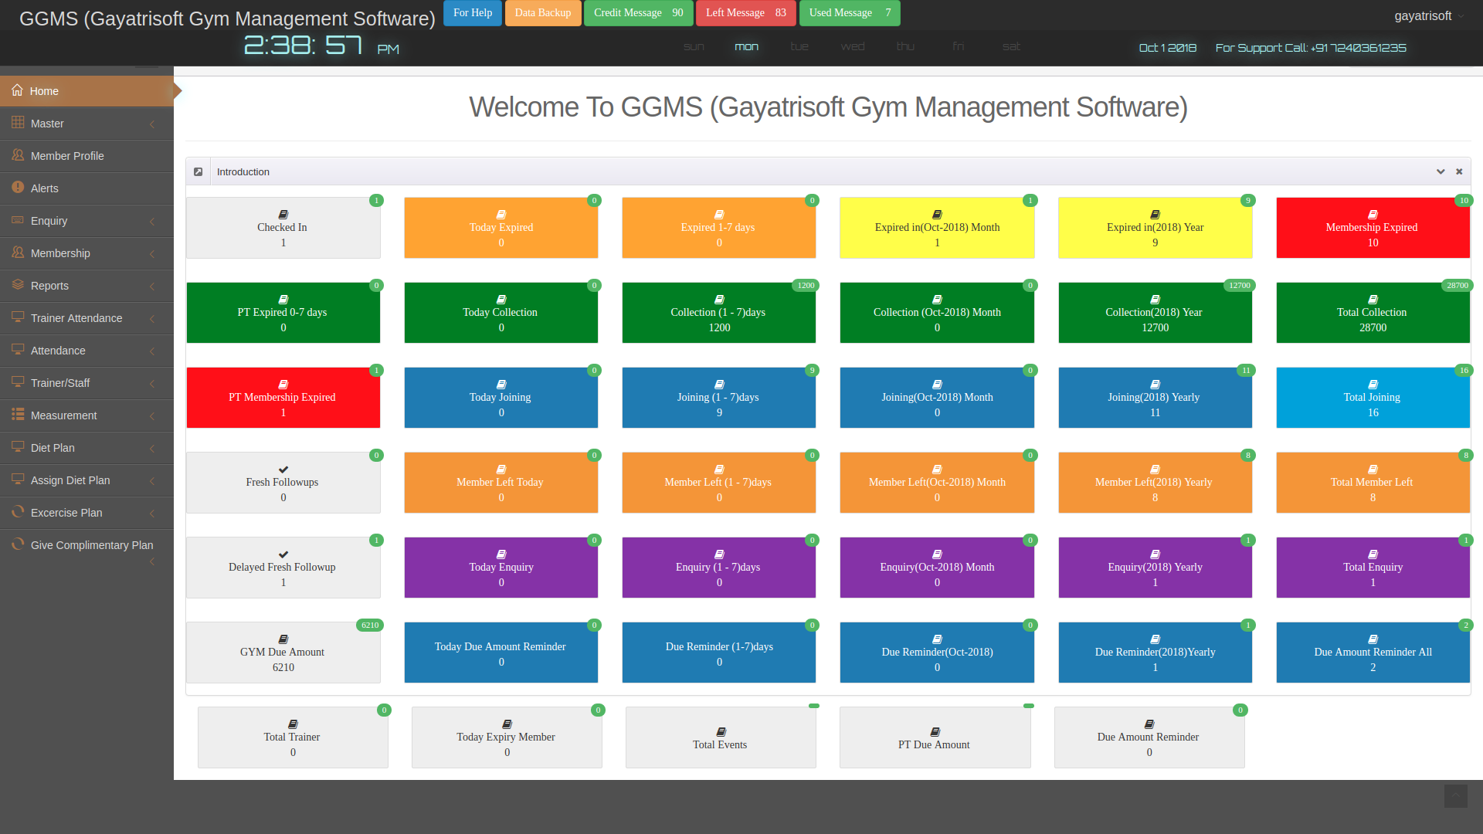Expand the Trainer/Staff submenu arrow
Screen dimensions: 1483x834
(x=152, y=384)
